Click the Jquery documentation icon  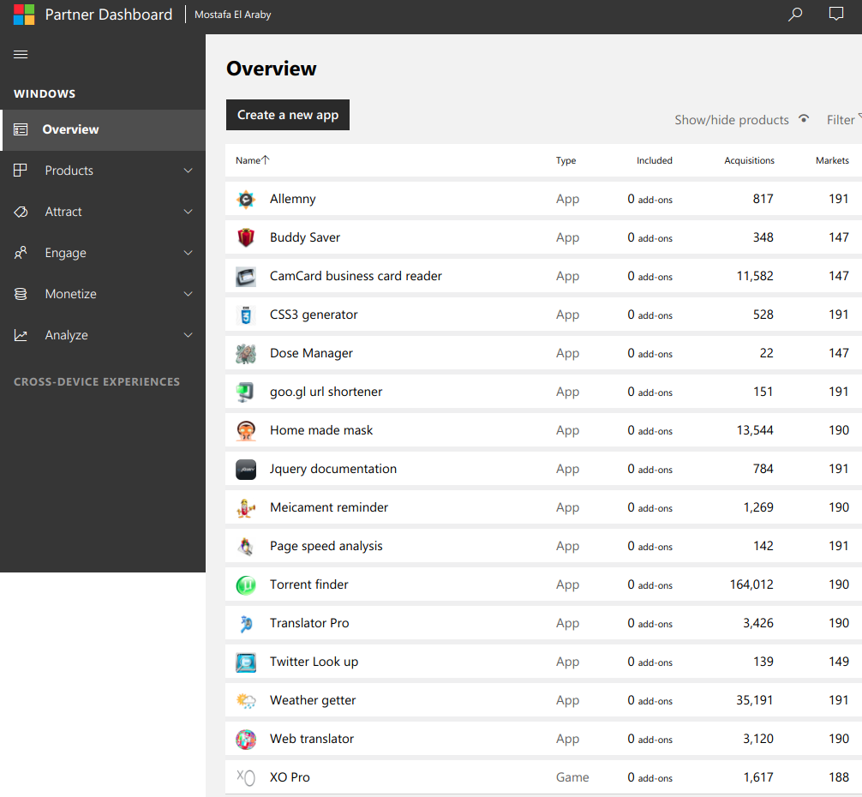pos(246,470)
